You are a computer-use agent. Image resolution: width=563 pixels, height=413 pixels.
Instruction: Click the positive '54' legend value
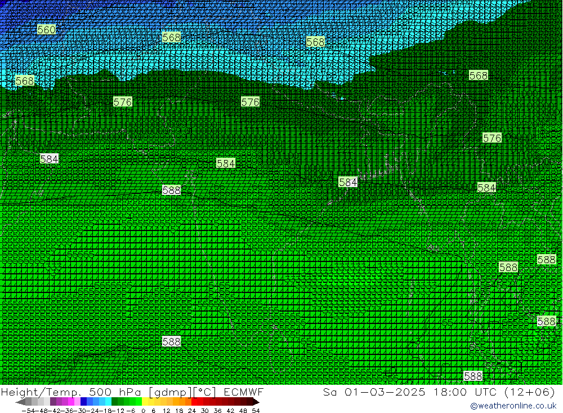[x=256, y=411]
